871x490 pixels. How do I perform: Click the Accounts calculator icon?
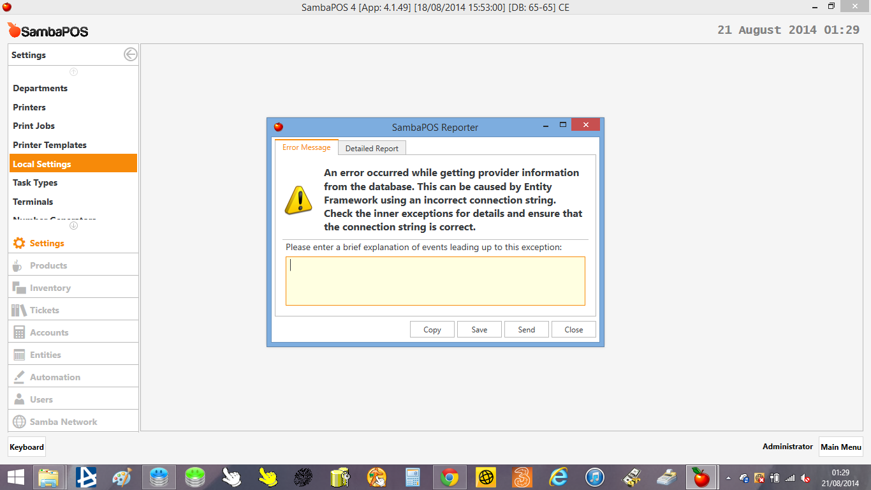[x=19, y=332]
